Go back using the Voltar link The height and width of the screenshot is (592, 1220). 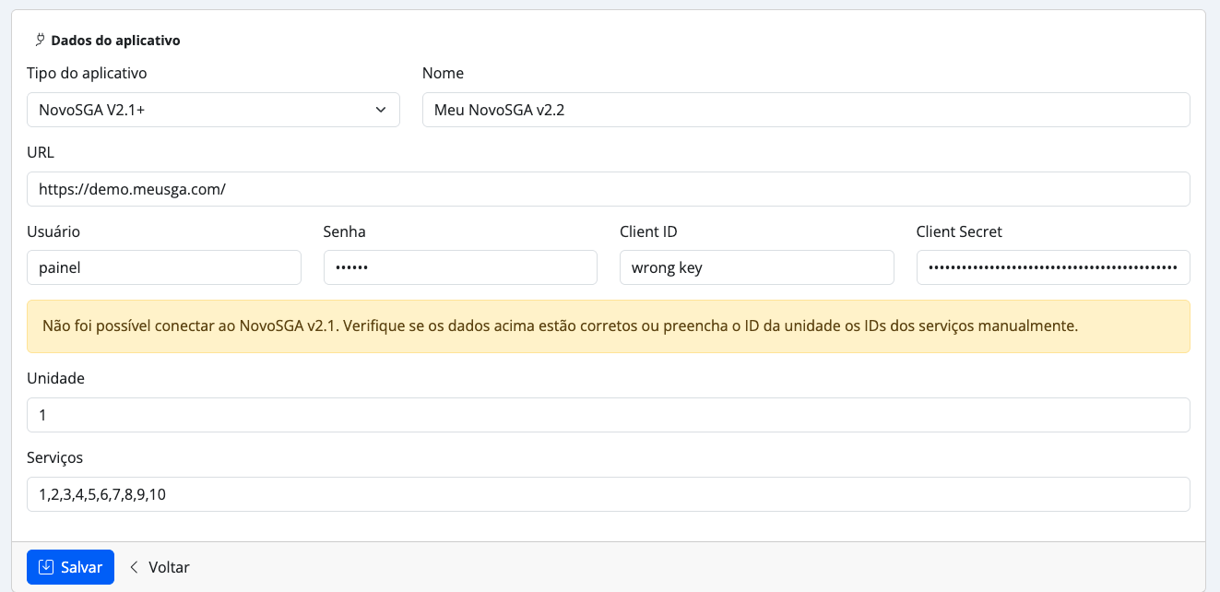pos(169,567)
